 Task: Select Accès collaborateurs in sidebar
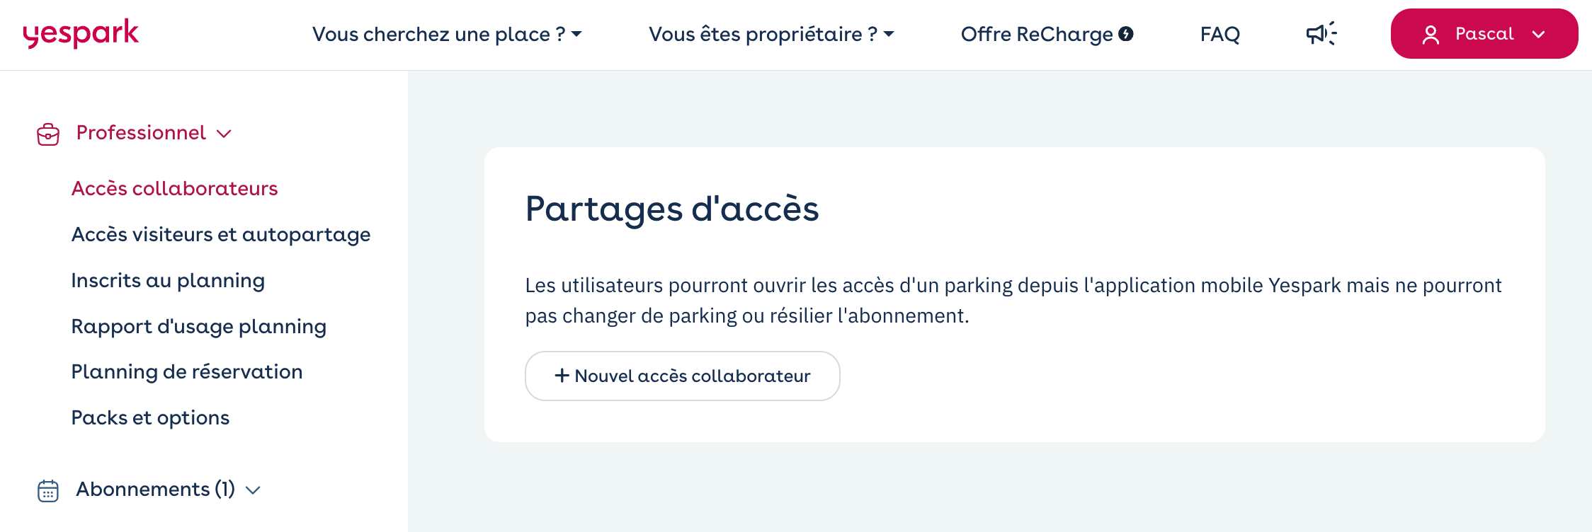click(174, 188)
